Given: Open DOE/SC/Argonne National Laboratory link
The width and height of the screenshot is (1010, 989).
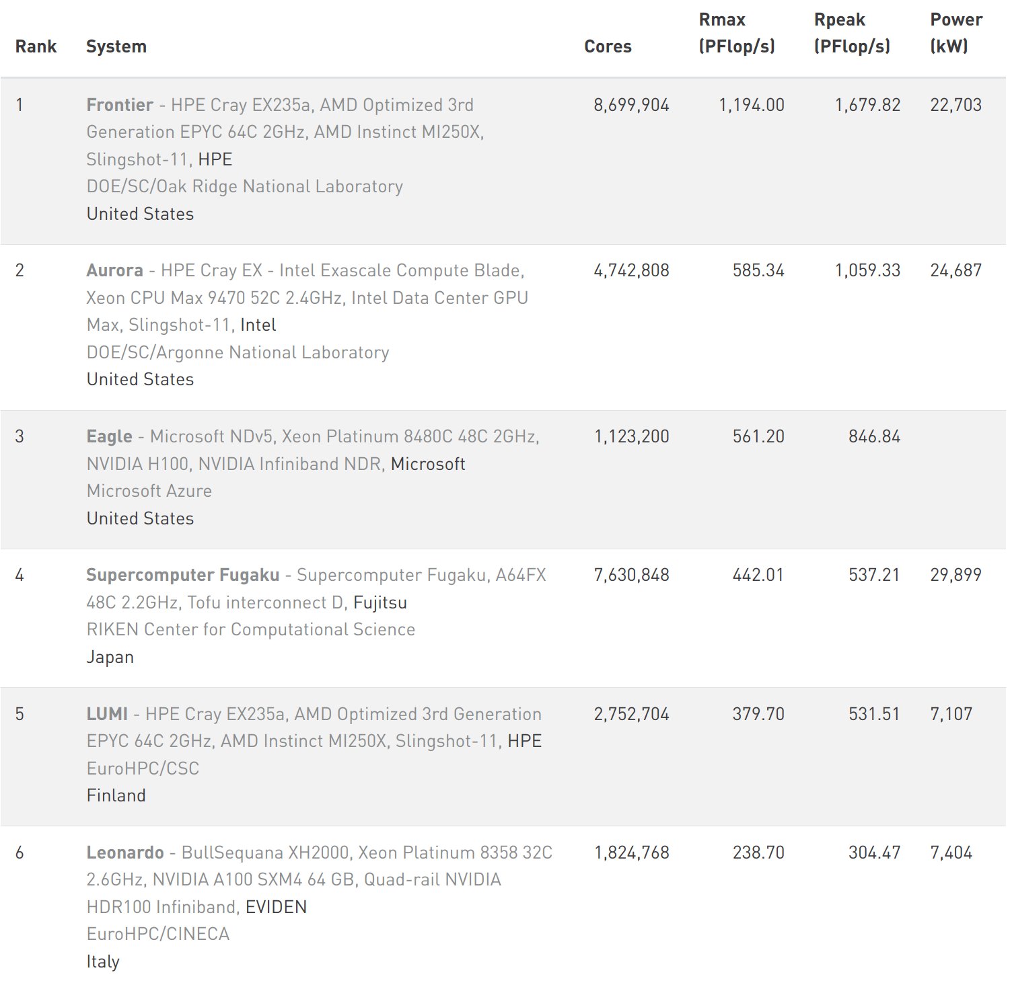Looking at the screenshot, I should 238,352.
